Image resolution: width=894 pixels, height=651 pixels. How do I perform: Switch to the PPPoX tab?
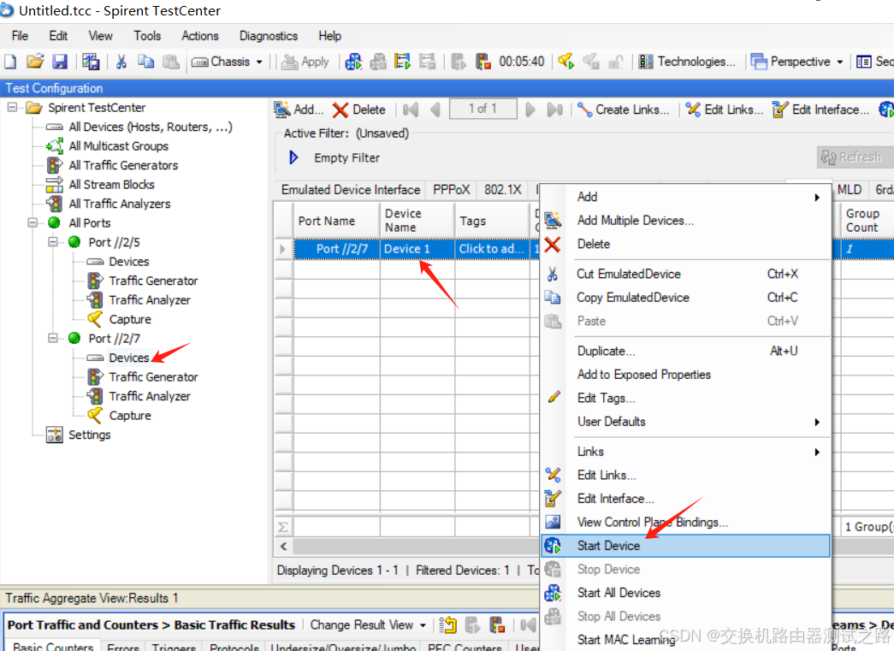(451, 189)
